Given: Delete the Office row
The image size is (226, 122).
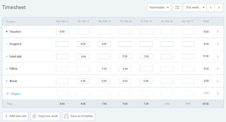Looking at the screenshot, I should (218, 69).
